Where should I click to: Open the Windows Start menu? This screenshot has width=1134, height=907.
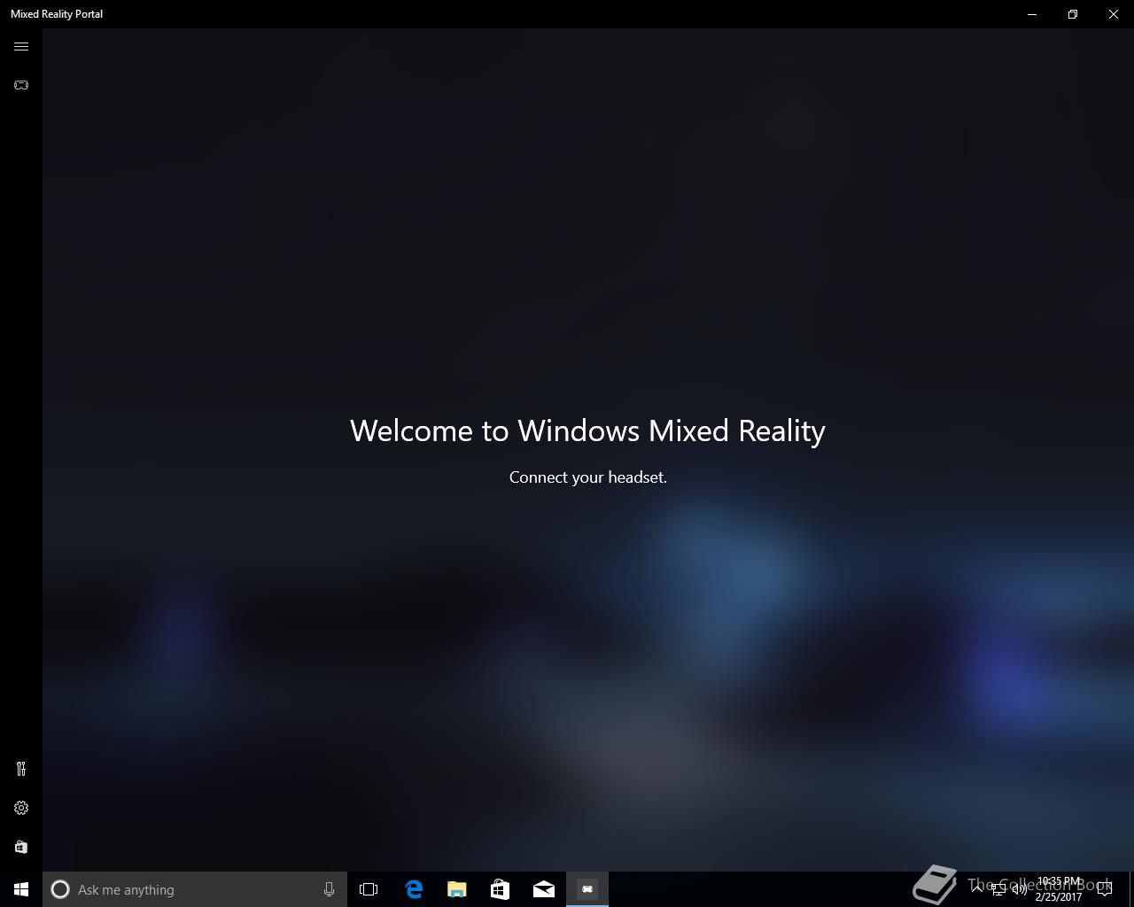[x=21, y=889]
